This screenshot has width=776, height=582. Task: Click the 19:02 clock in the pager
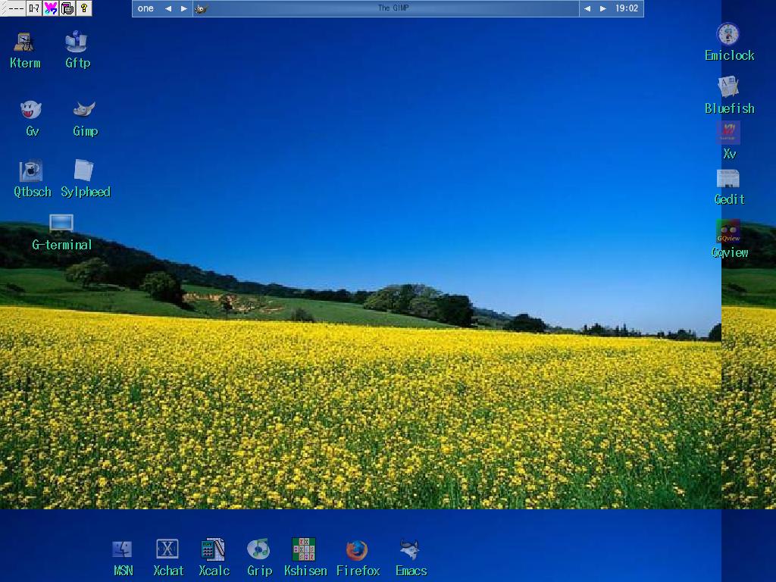coord(626,9)
